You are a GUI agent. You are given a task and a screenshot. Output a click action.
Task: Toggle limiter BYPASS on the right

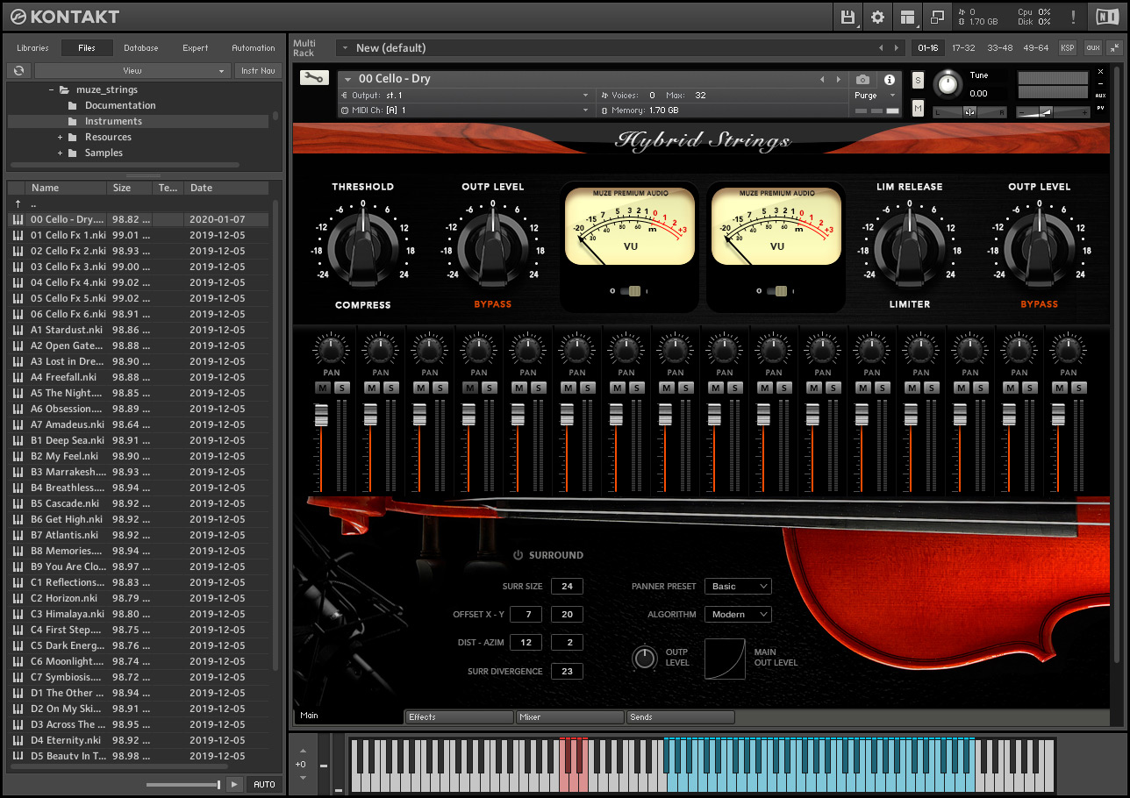(x=1039, y=304)
